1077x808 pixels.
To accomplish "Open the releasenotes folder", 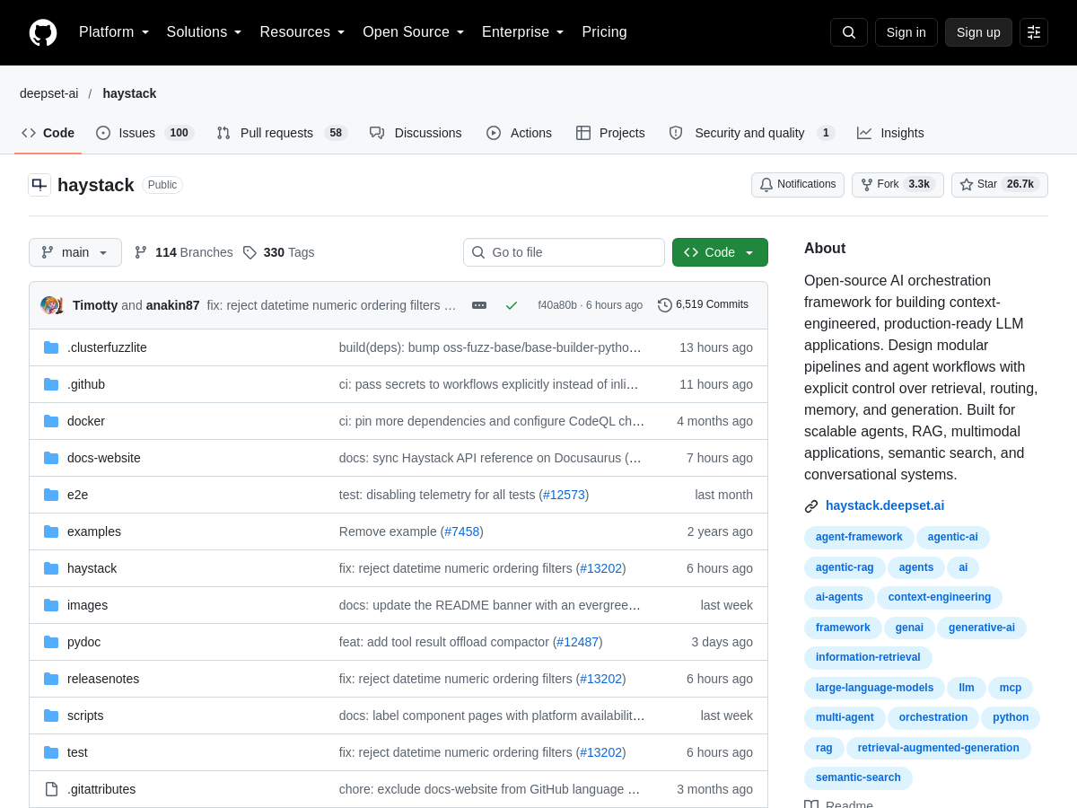I will pyautogui.click(x=103, y=679).
